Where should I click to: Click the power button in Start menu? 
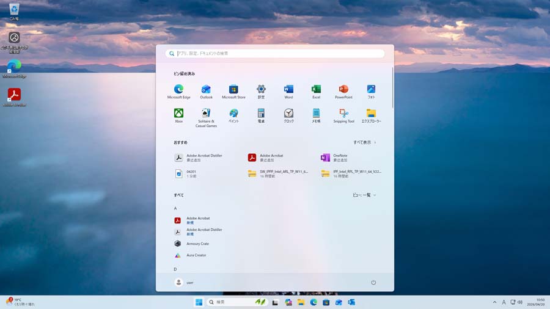coord(373,282)
